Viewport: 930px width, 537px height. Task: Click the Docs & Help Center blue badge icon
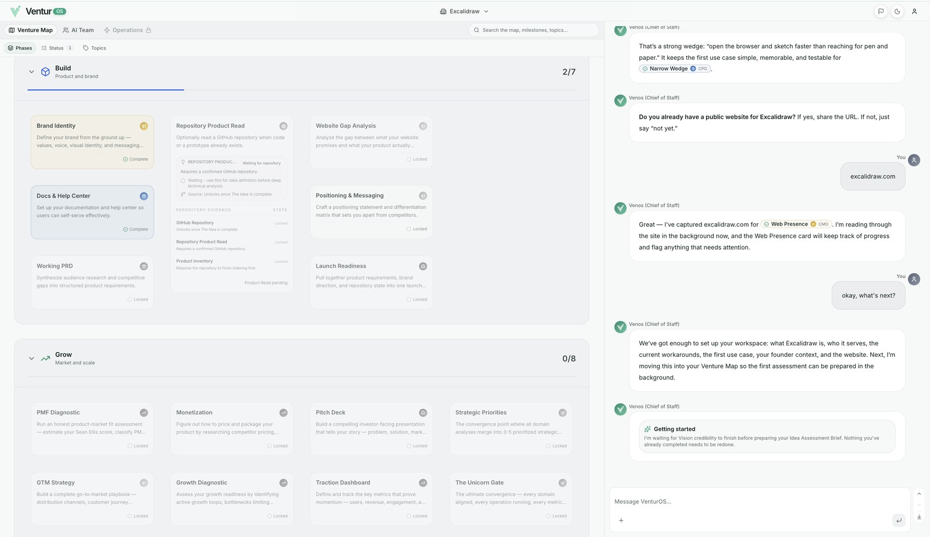coord(144,196)
